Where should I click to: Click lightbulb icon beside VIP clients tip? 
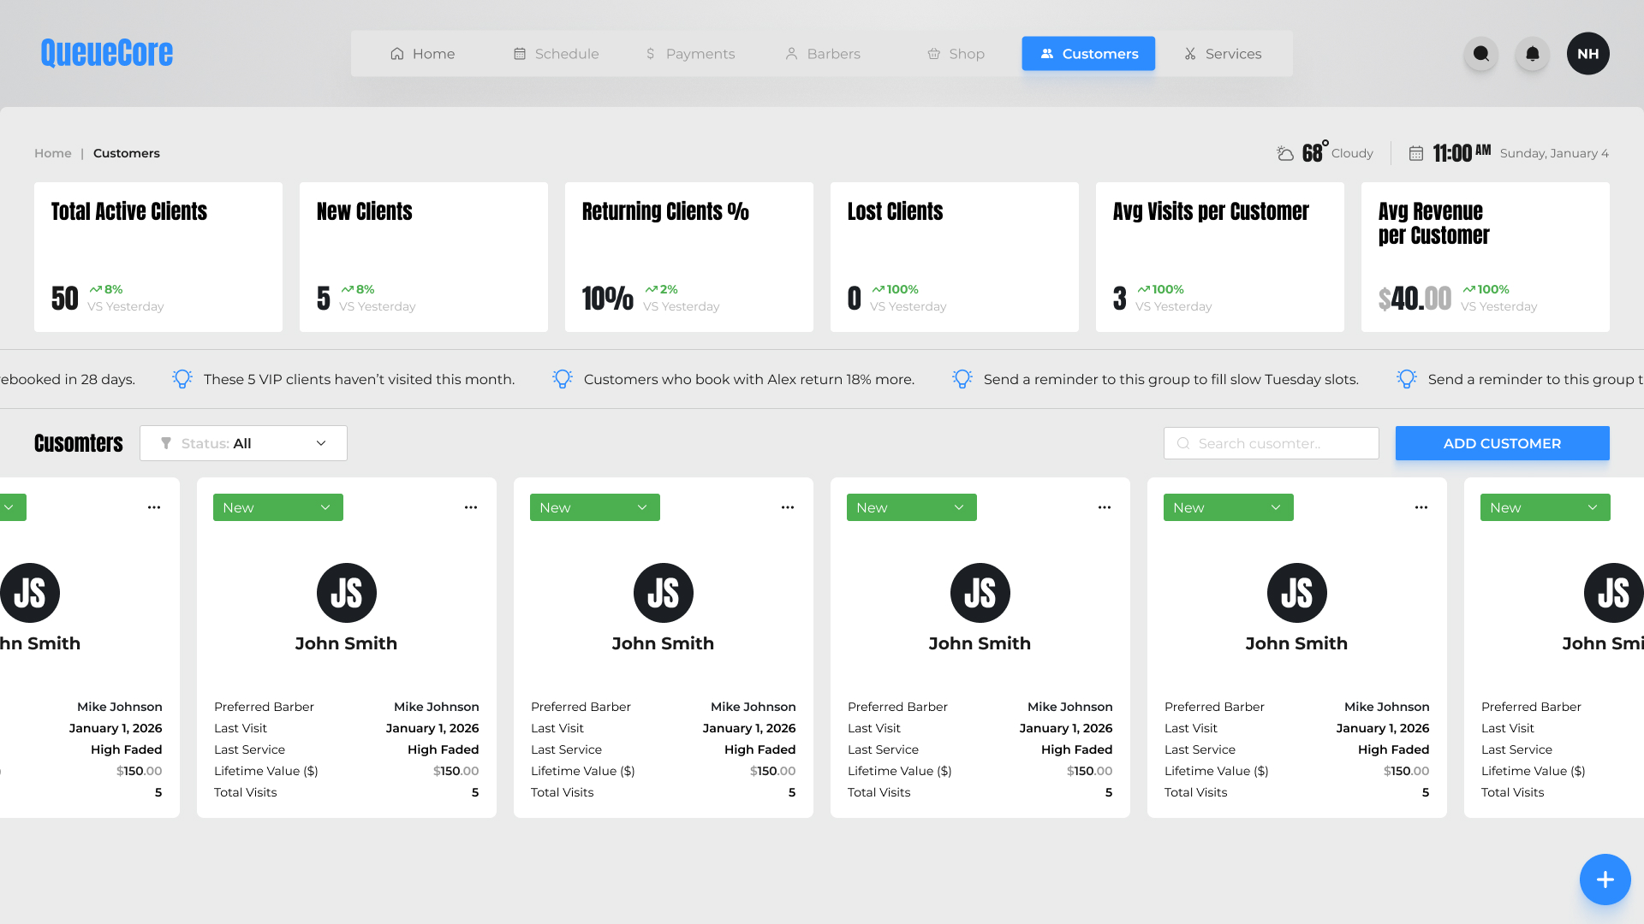[182, 379]
